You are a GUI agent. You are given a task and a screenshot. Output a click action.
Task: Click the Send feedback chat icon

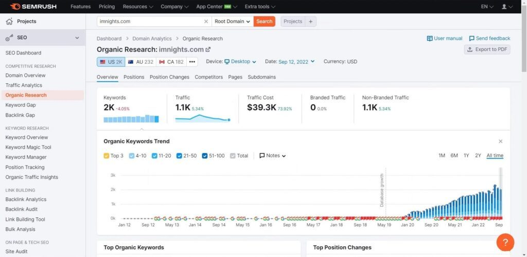(471, 38)
